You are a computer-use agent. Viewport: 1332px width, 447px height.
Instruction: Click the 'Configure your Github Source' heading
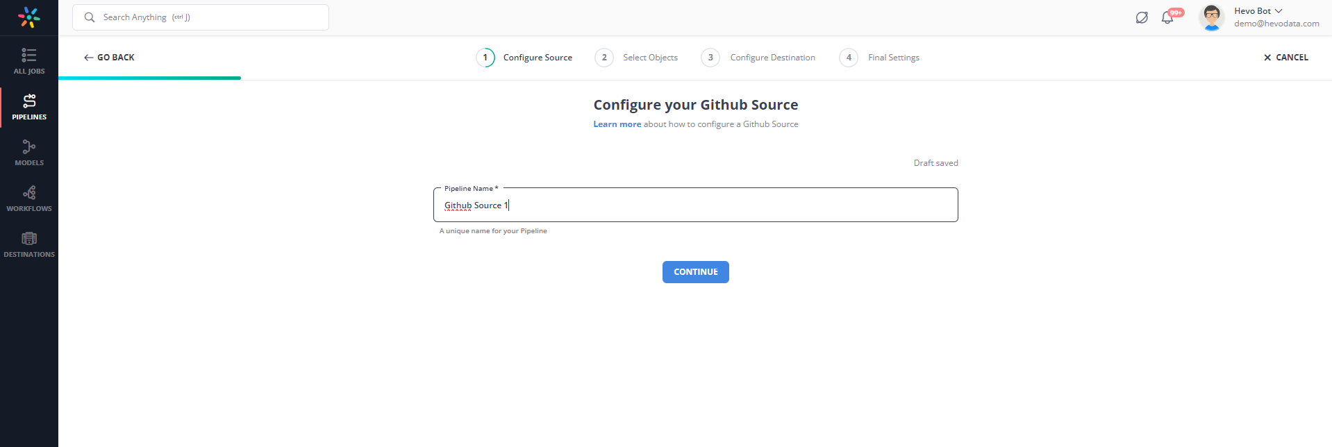[696, 105]
